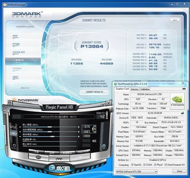190x178 pixels.
Task: Click the fan speed arrow icon
Action: pos(94,141)
